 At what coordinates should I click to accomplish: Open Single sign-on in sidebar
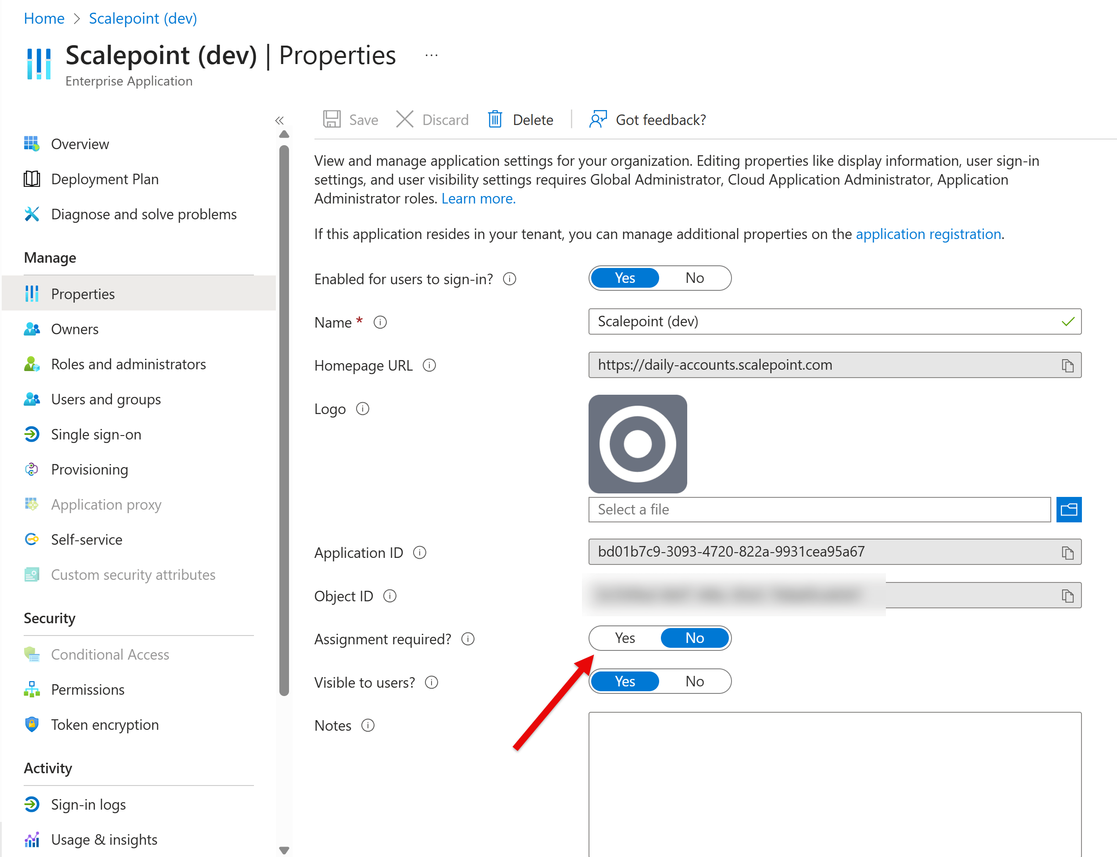click(96, 435)
